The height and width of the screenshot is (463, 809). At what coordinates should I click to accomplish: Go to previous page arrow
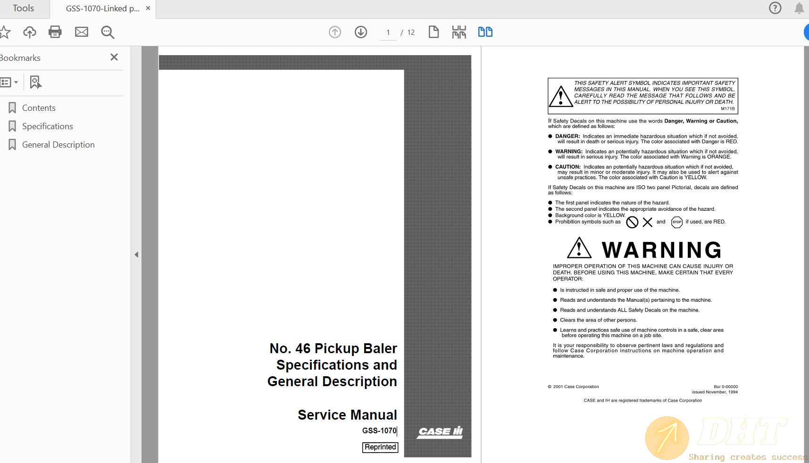pyautogui.click(x=335, y=32)
